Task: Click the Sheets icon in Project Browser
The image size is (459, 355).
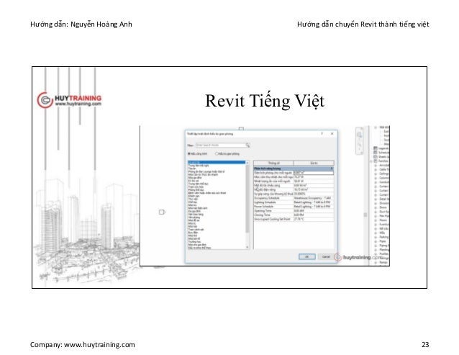Action: tap(376, 157)
